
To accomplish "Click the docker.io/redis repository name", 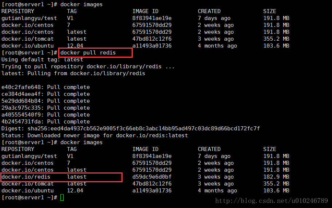I will [x=26, y=177].
